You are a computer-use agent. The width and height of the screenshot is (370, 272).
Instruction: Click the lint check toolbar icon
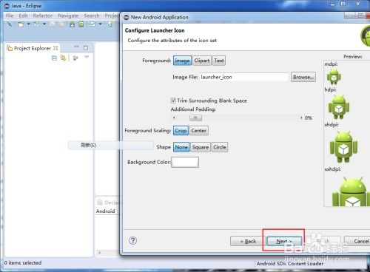pyautogui.click(x=92, y=24)
